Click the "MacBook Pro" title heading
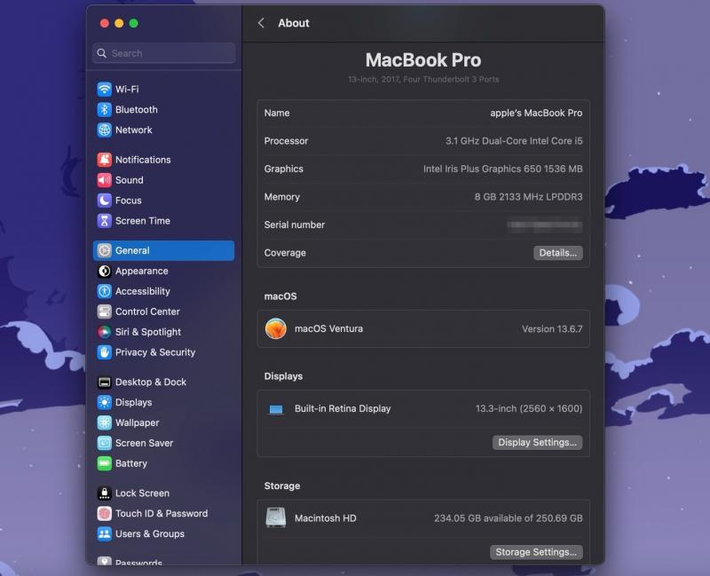Viewport: 710px width, 576px height. 423,60
